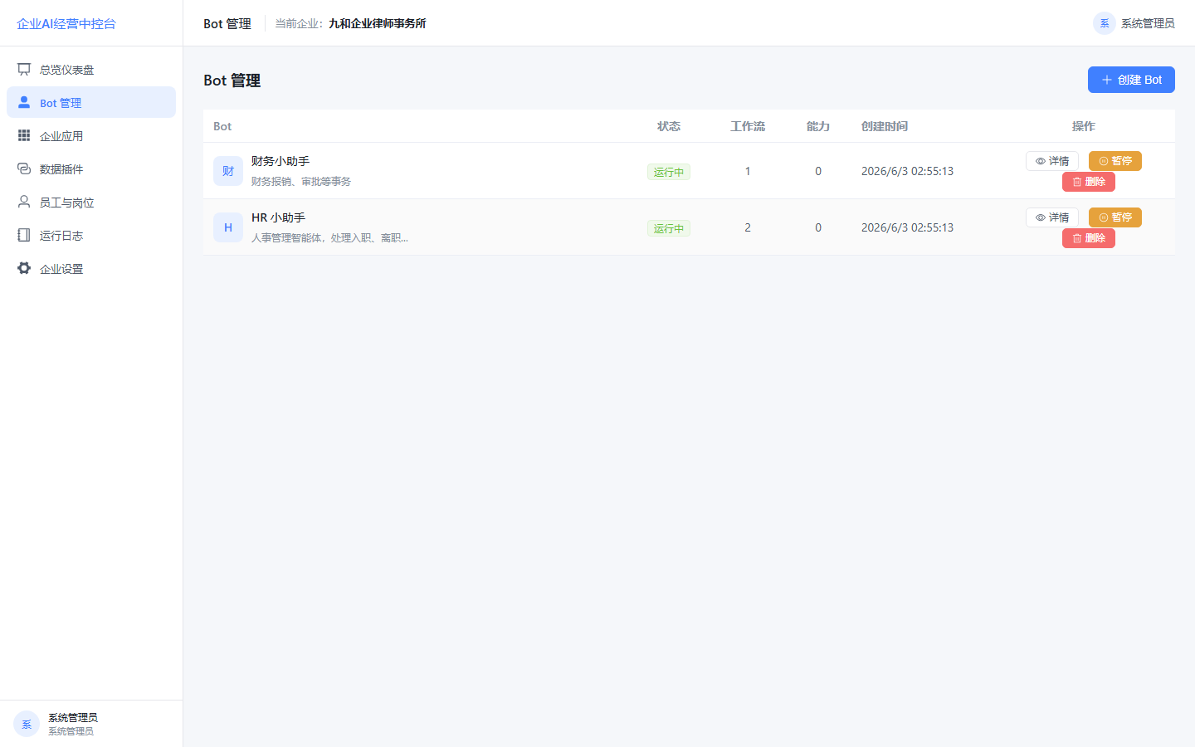Click the 企业AI经营中控台 logo title

(x=66, y=23)
